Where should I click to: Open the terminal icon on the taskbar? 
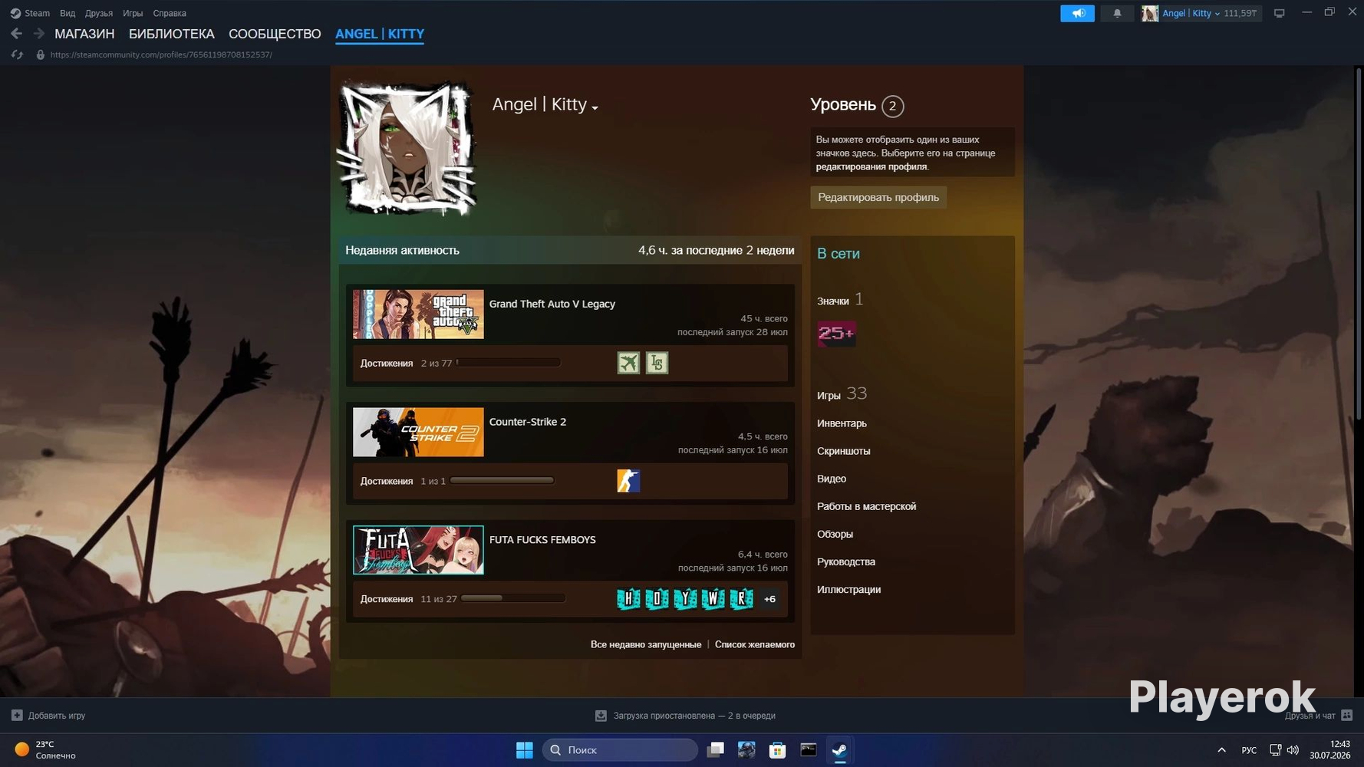click(809, 750)
